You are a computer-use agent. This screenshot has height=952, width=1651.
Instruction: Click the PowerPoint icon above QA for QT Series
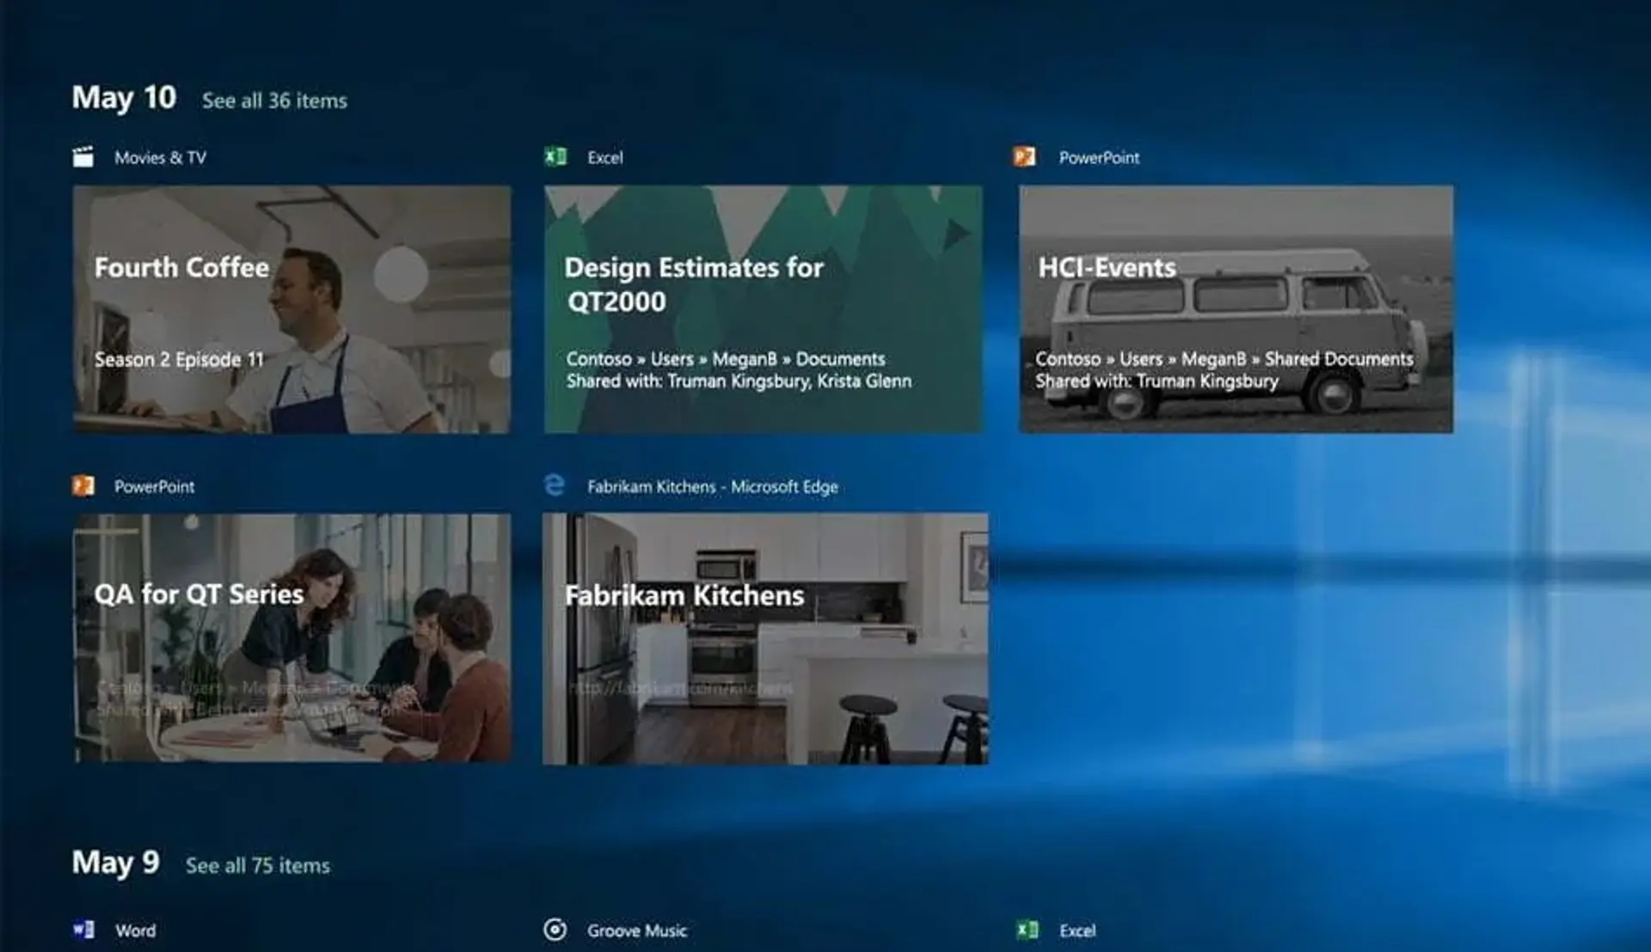coord(83,486)
